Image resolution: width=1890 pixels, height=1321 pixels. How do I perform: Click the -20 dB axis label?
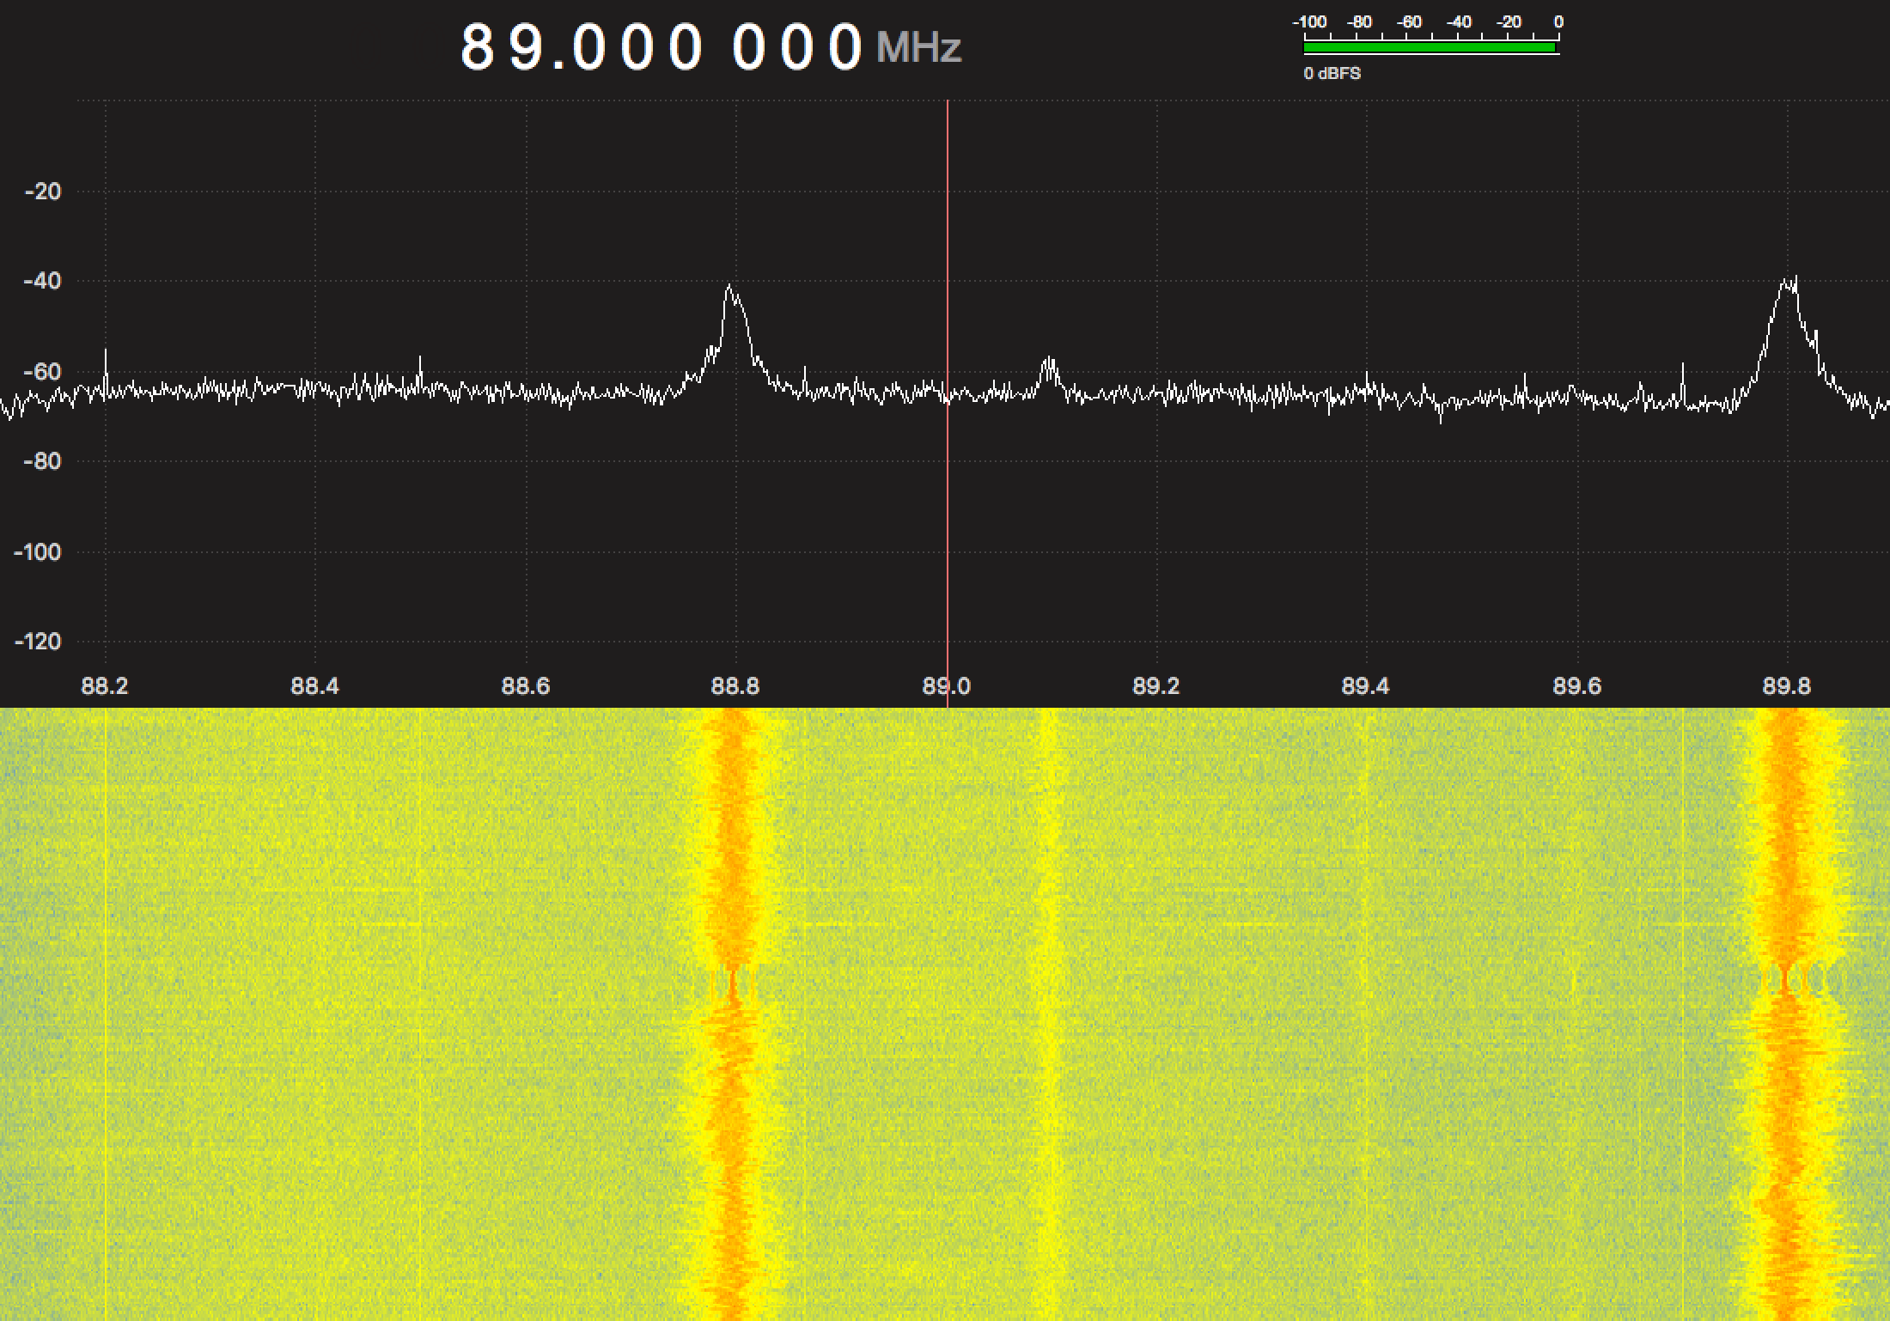click(43, 192)
